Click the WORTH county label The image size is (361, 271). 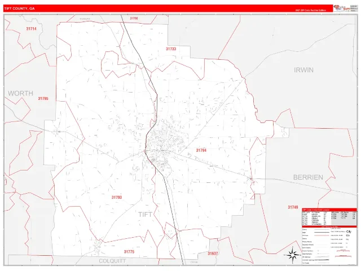click(20, 93)
